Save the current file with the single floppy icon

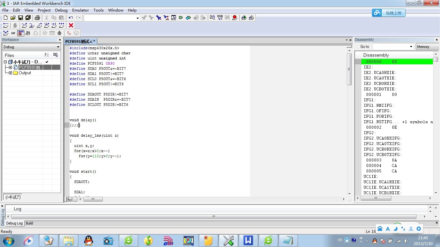coord(20,18)
